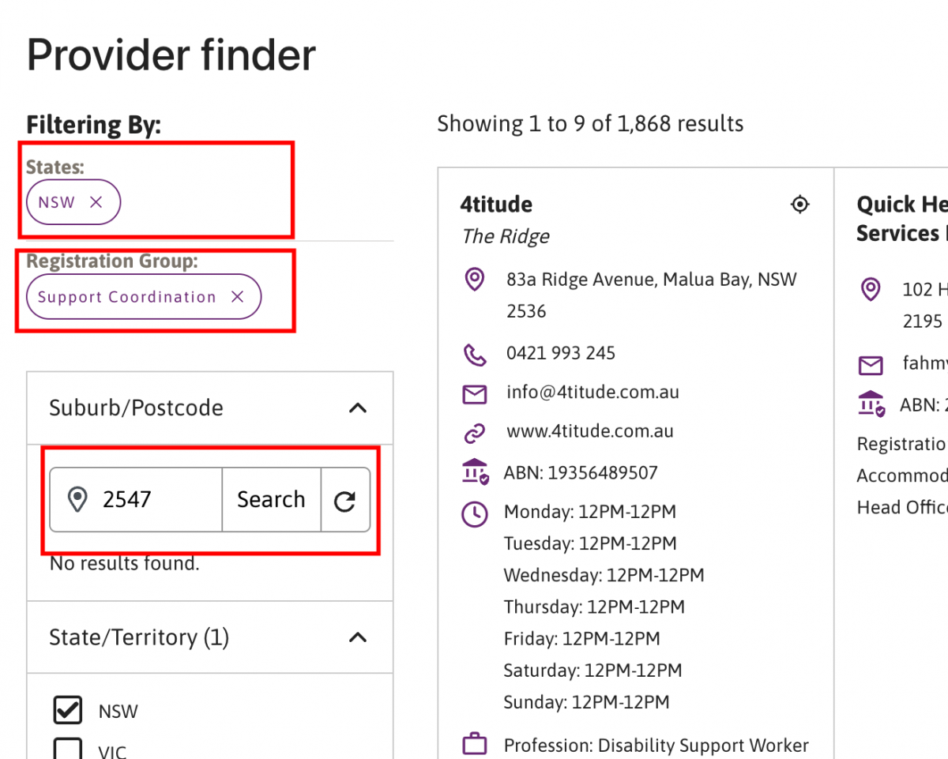The image size is (948, 759).
Task: Collapse the State/Territory (1) section
Action: tap(358, 637)
